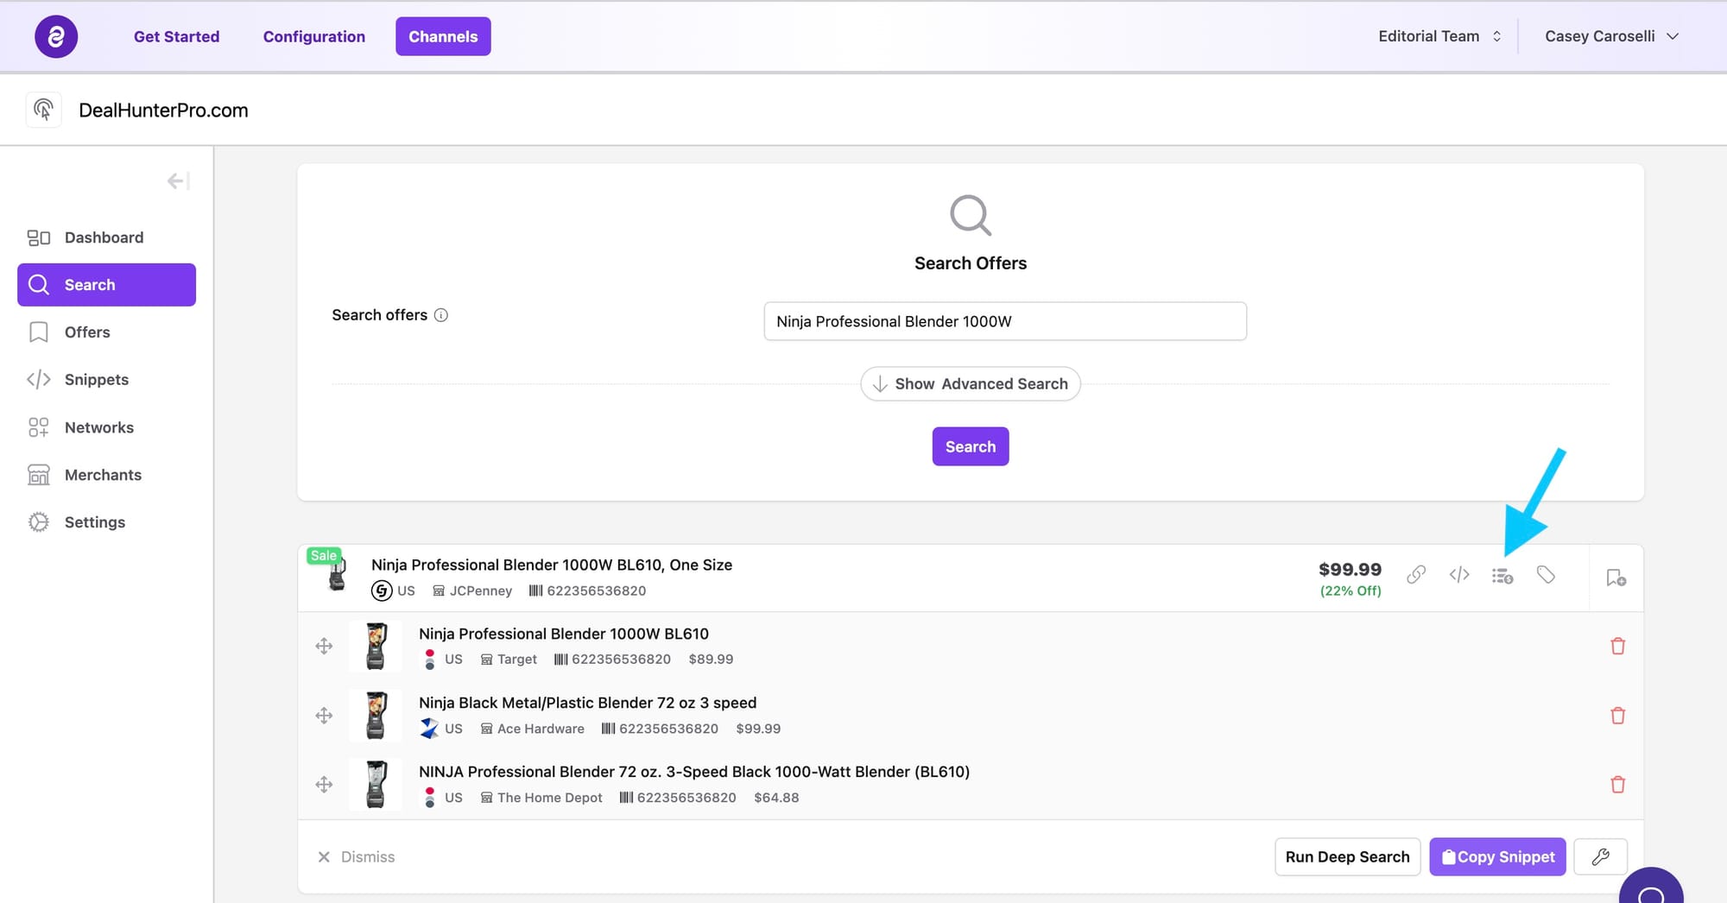
Task: Open Target blender product thumbnail
Action: point(376,646)
